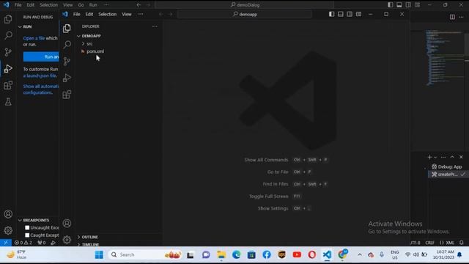The height and width of the screenshot is (264, 469).
Task: Click the errors and warnings status bar item
Action: pos(23,243)
